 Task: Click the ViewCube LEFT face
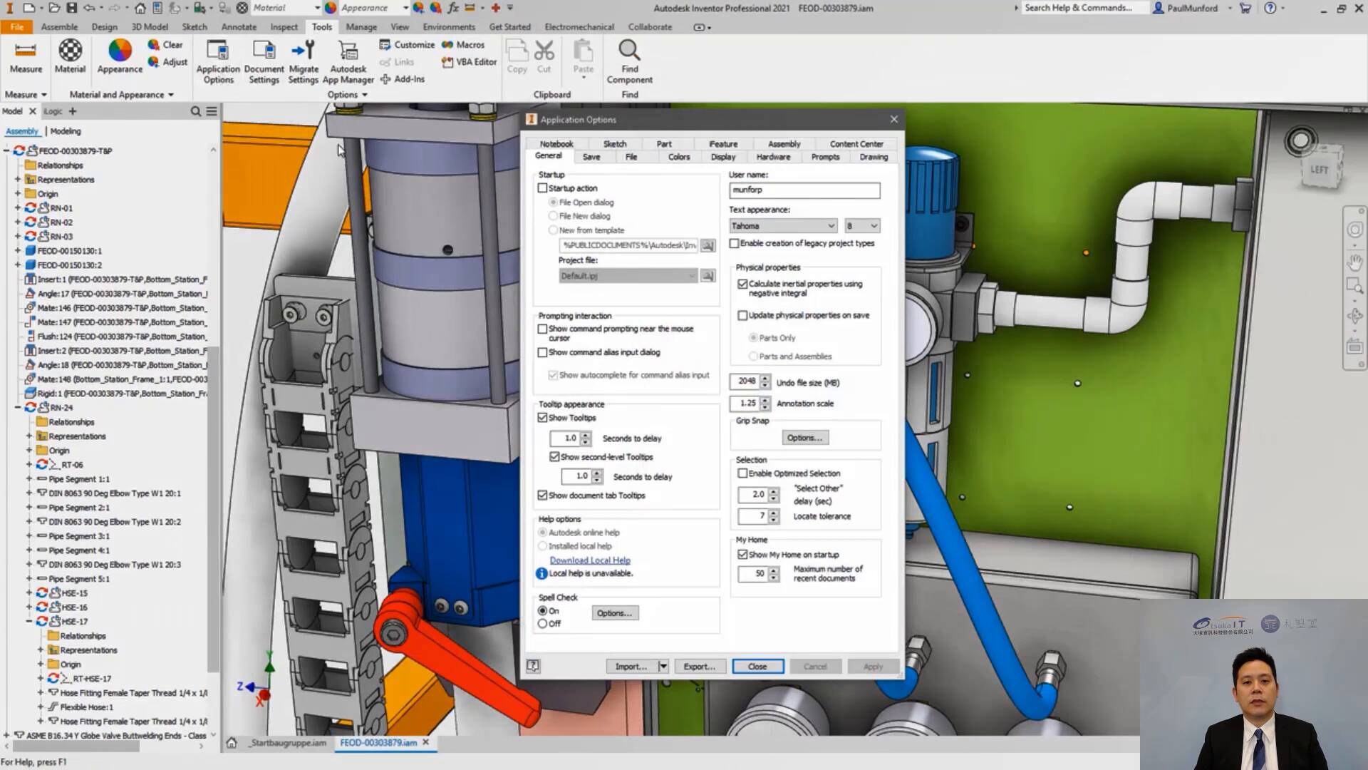click(1319, 170)
